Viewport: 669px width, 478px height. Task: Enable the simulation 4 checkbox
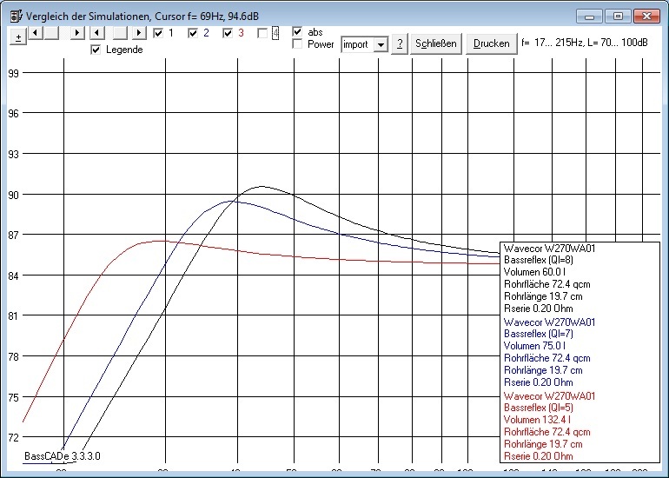point(262,33)
